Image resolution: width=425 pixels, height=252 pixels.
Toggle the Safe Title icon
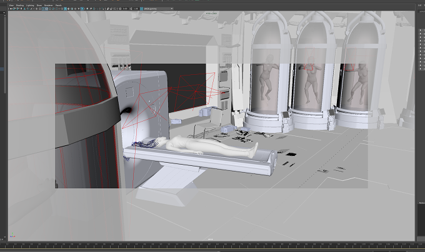click(x=57, y=9)
